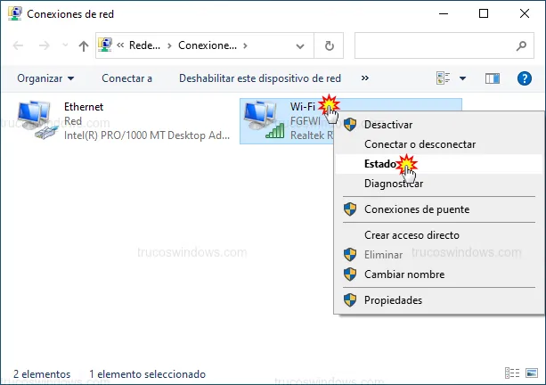Click the change view layout icon
Screen dimensions: 546x385
coord(443,78)
